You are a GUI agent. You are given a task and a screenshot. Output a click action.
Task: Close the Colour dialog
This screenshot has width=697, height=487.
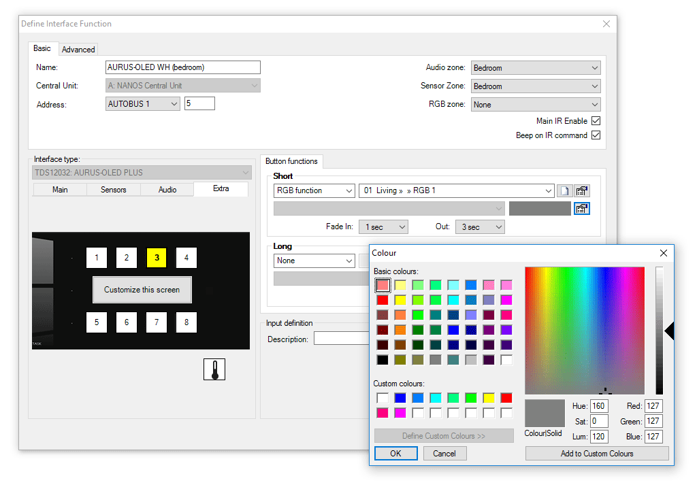tap(664, 253)
